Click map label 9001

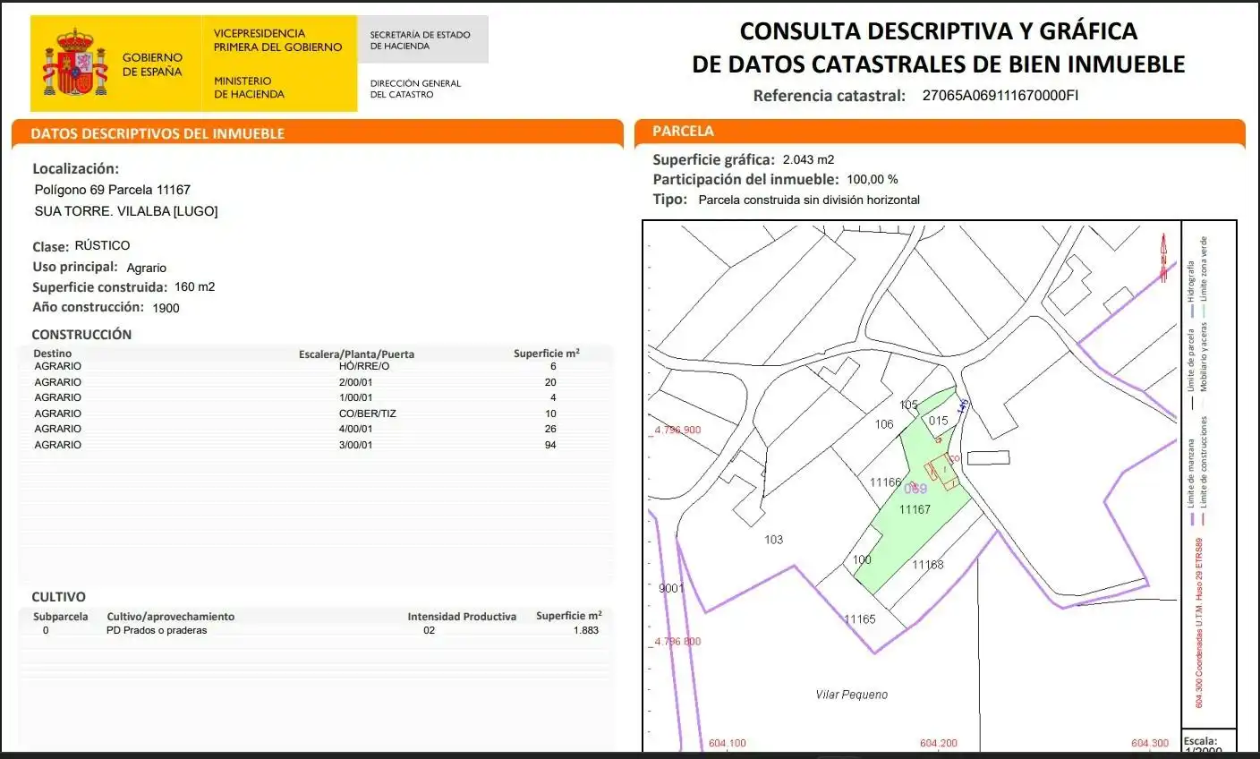tap(671, 588)
